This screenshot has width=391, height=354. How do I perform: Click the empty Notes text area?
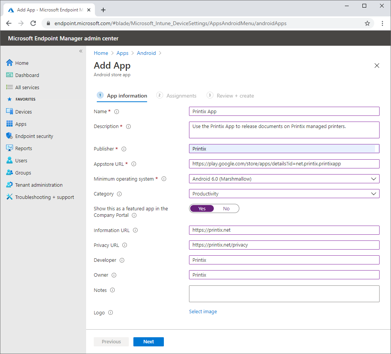(284, 294)
